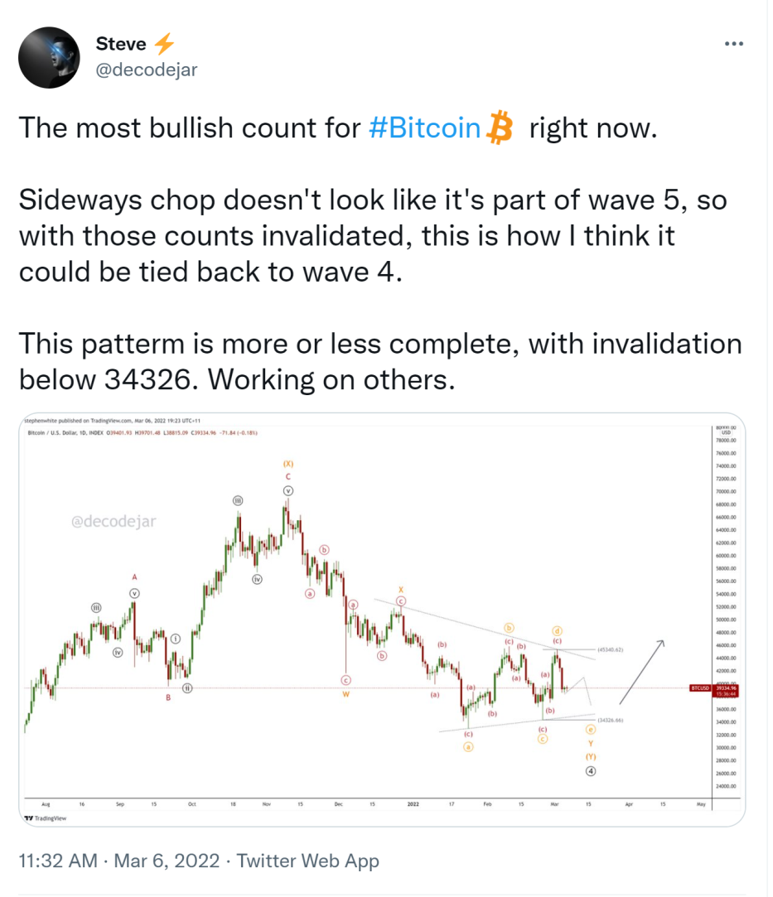Click the upward projection arrow on chart
The width and height of the screenshot is (773, 897).
(642, 672)
